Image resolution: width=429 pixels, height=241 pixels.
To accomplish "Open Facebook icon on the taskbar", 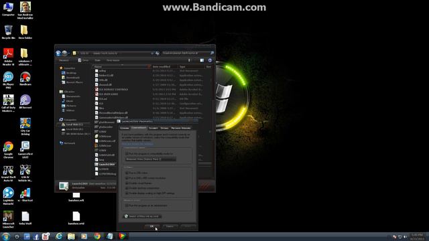I will tap(36, 236).
